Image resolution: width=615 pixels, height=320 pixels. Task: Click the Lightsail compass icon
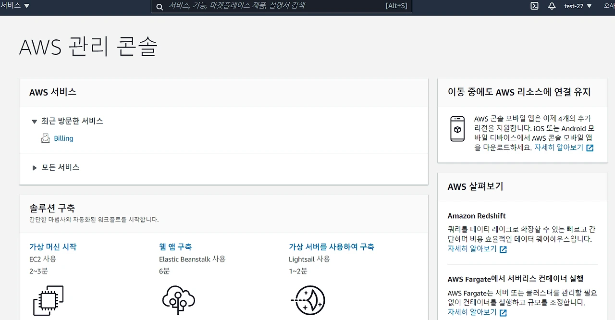[308, 300]
